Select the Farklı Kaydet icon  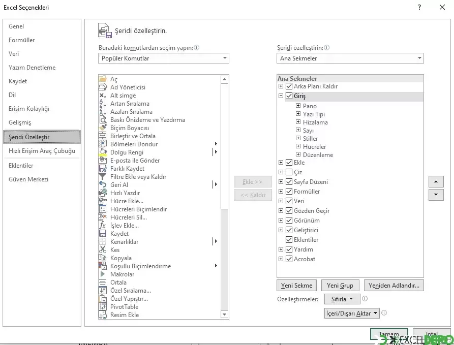click(103, 168)
